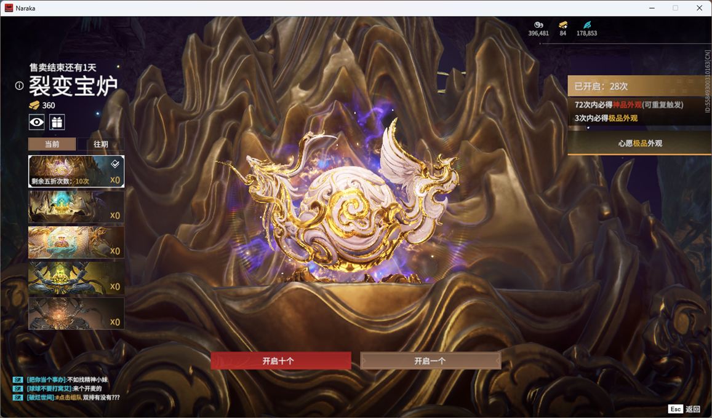Open the 心愿极品外观 wish panel
The width and height of the screenshot is (712, 418).
tap(639, 143)
